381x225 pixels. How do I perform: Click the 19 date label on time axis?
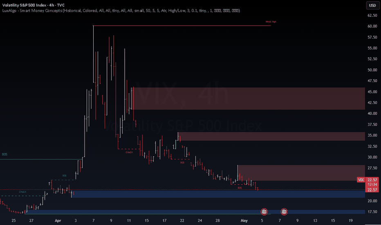pos(351,220)
